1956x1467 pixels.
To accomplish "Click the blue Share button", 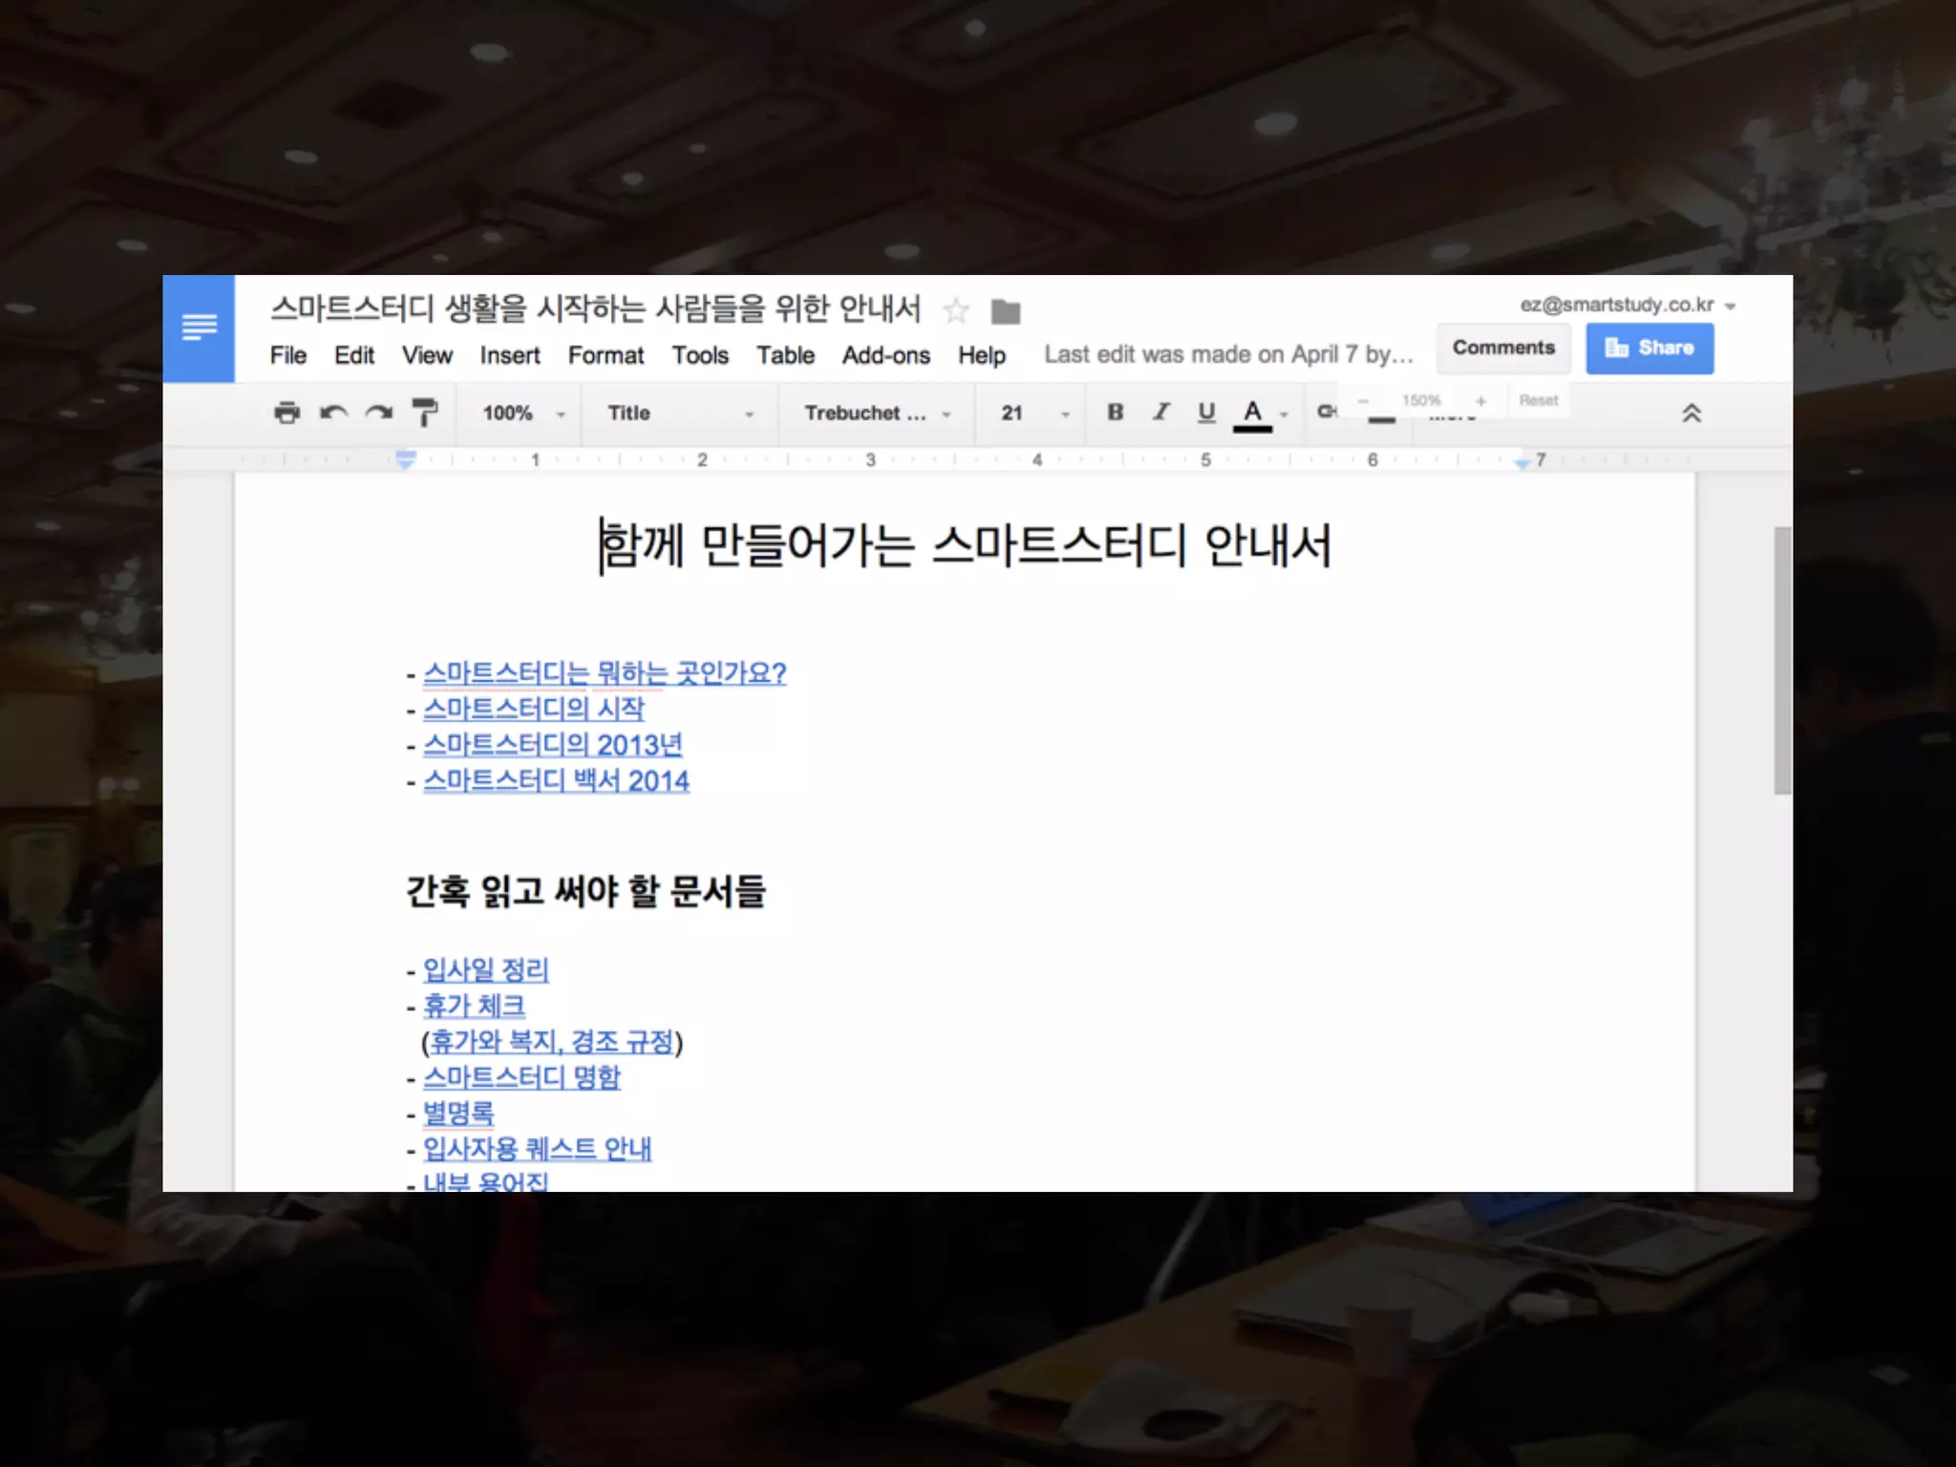I will 1649,348.
